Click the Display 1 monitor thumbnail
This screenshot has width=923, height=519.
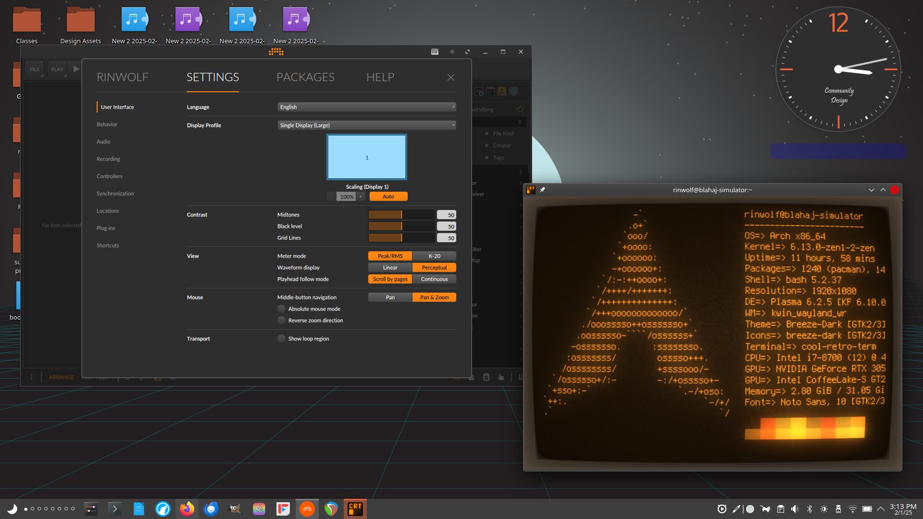367,157
